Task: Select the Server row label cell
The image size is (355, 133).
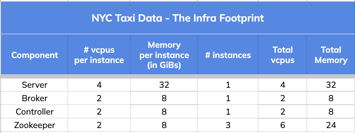Action: [x=34, y=85]
